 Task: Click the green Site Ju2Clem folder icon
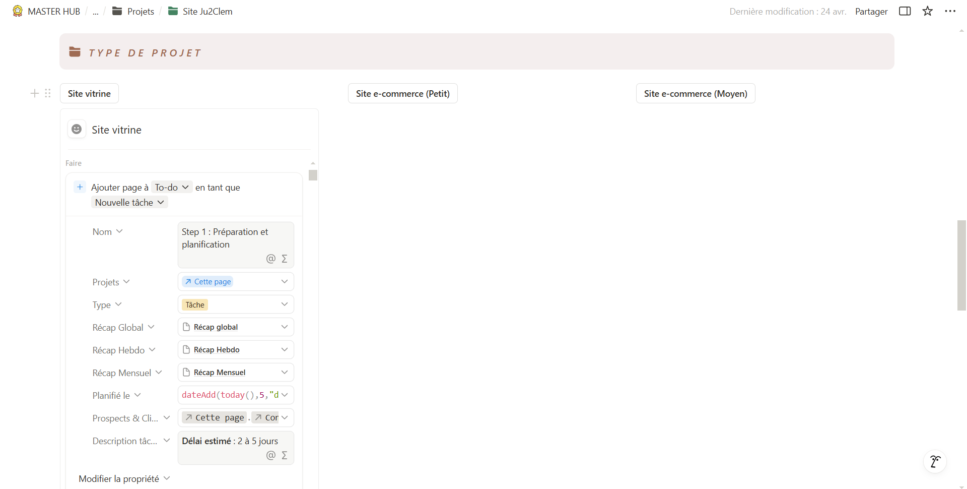click(x=173, y=11)
